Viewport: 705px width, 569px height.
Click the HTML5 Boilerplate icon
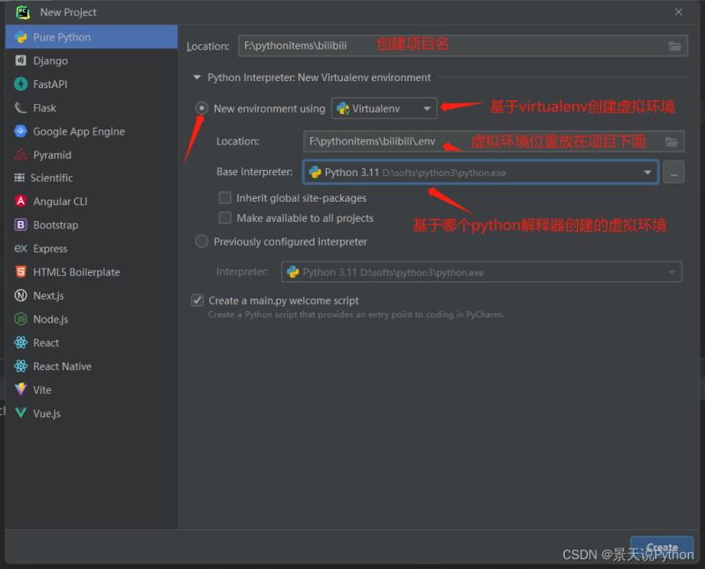pyautogui.click(x=20, y=272)
